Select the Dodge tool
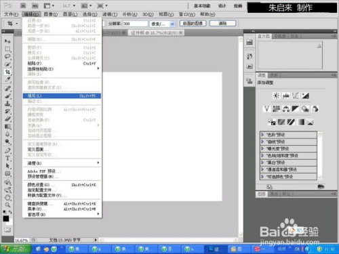This screenshot has width=339, height=254. tap(7, 142)
